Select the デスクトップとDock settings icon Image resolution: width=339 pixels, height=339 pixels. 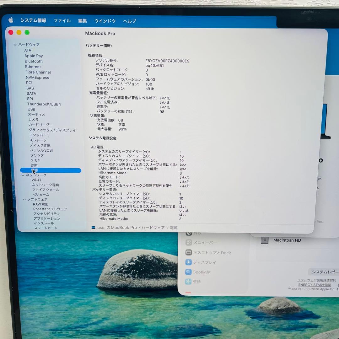point(188,252)
